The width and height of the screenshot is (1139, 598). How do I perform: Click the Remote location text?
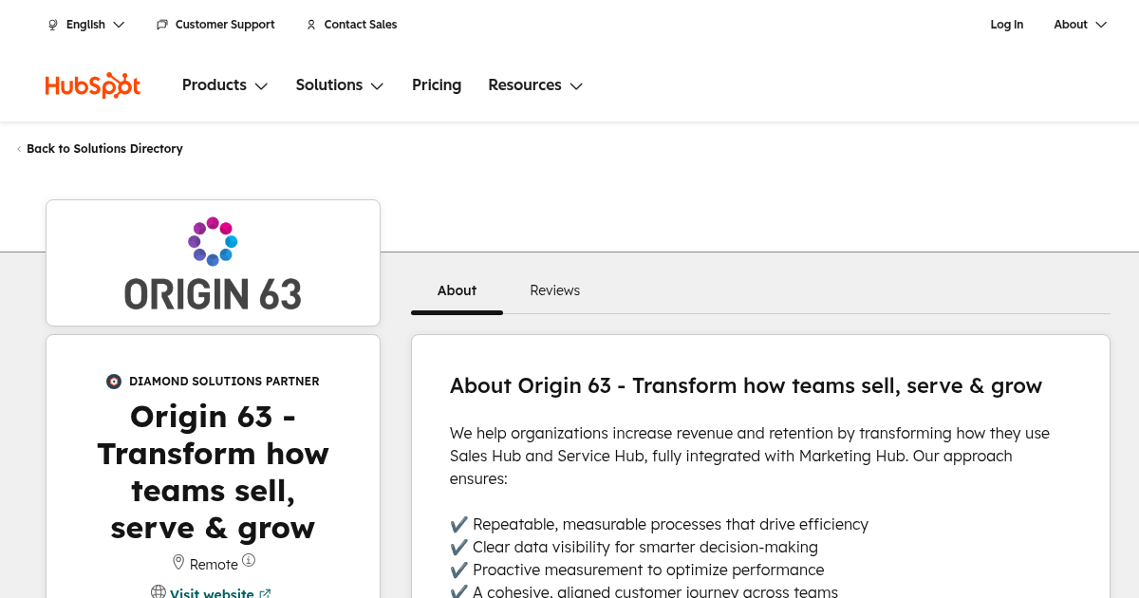[214, 564]
